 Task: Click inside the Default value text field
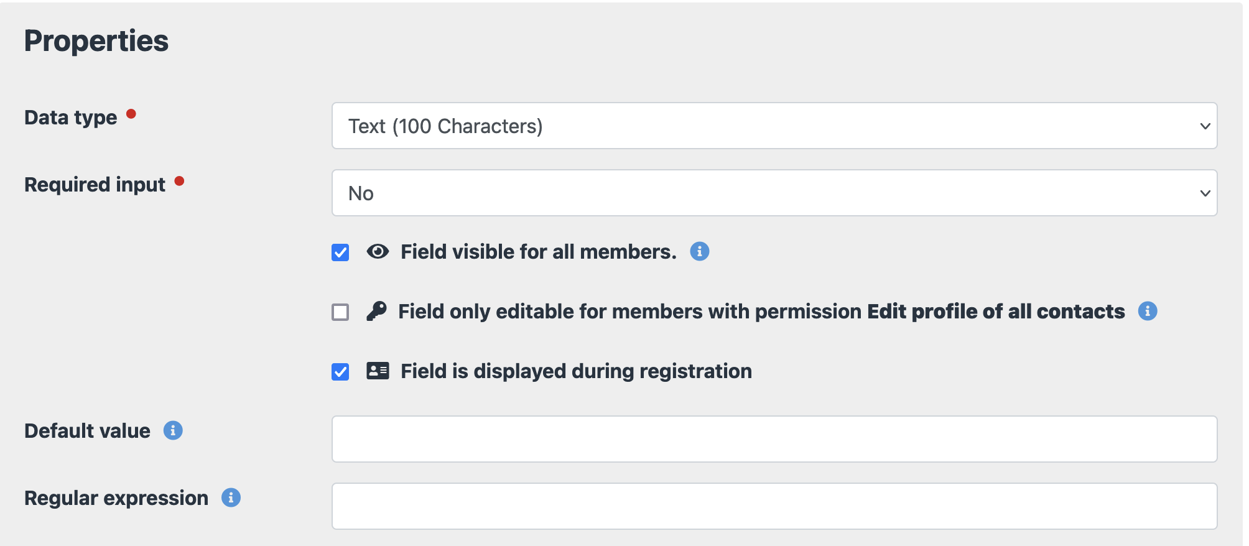pos(774,439)
